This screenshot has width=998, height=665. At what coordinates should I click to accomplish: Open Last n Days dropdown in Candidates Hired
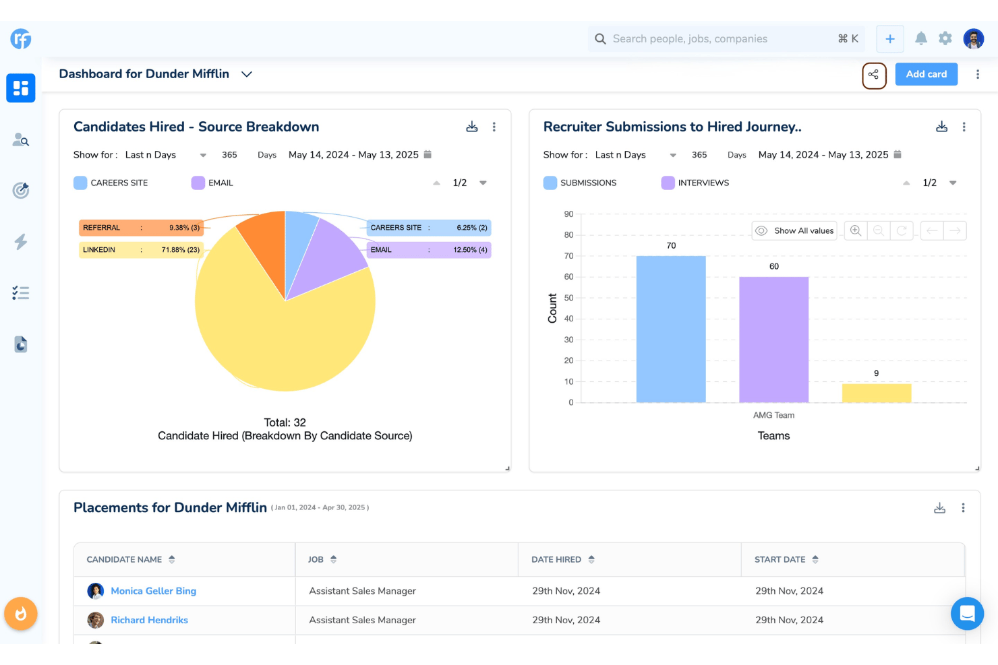[x=166, y=154]
